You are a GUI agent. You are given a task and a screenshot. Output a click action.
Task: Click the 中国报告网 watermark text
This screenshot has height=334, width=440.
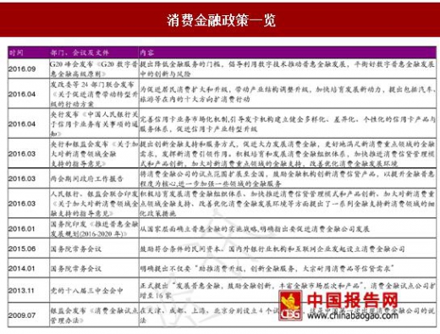click(352, 300)
